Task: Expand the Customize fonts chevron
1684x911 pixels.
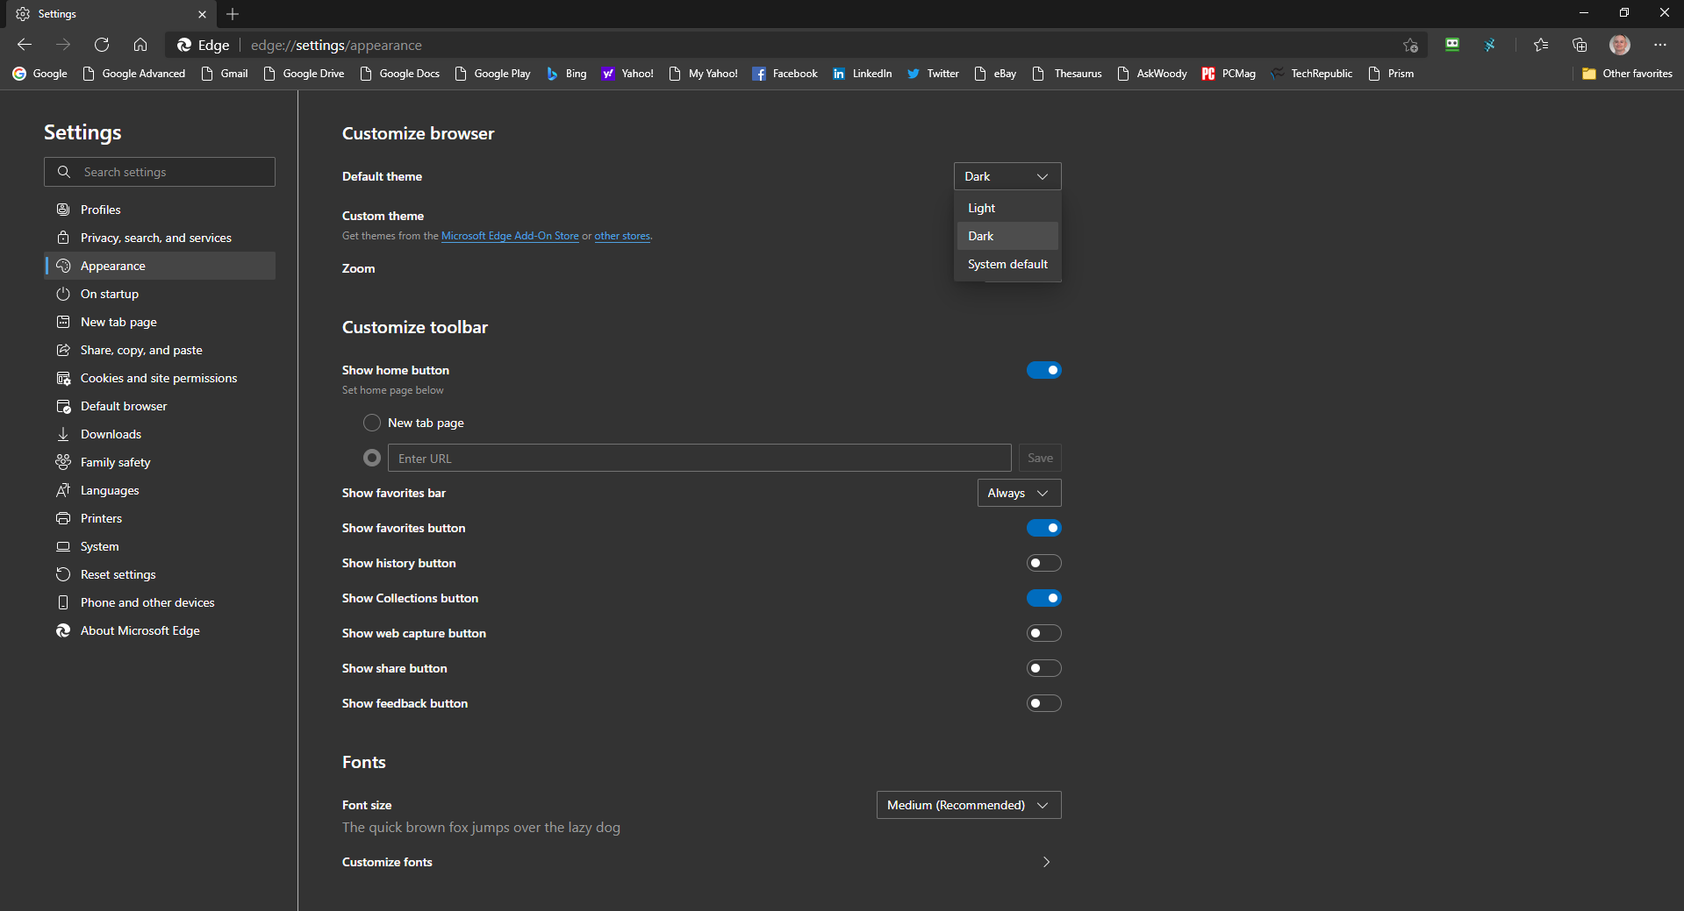Action: (x=1046, y=862)
